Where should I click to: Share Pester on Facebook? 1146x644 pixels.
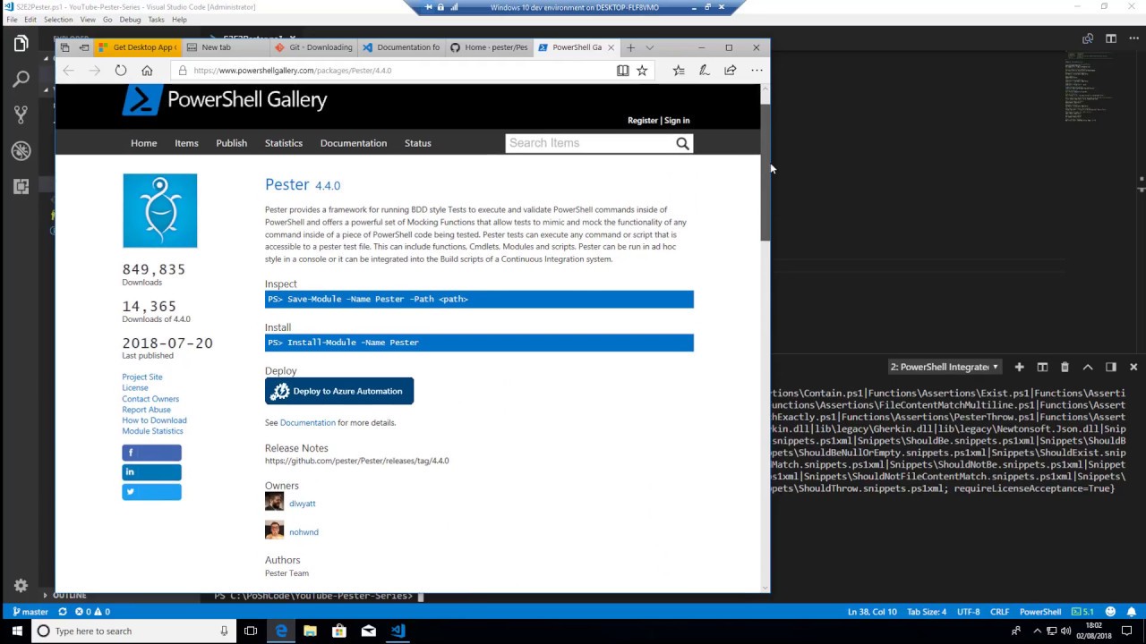(x=151, y=453)
